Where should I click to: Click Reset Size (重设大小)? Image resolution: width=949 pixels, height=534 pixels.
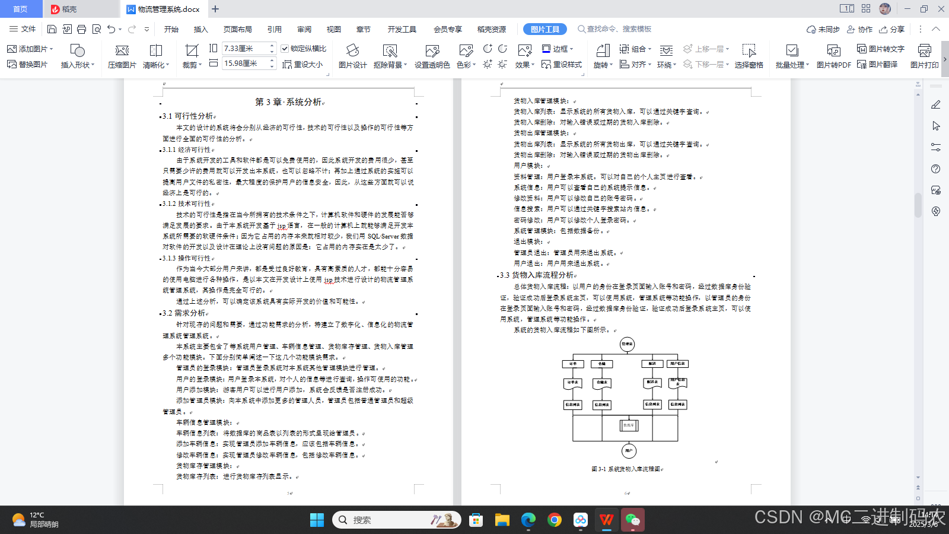[x=302, y=64]
